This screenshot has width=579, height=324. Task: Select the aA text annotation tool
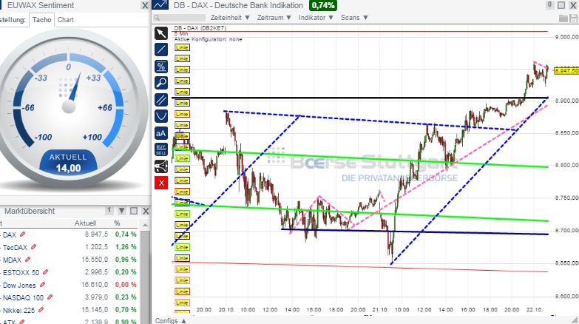[161, 133]
